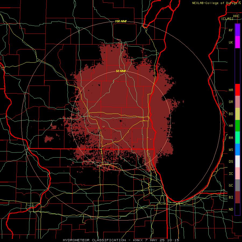Screen dimensions: 242x242
Task: Click the HR green legend swatch
Action: (x=237, y=126)
